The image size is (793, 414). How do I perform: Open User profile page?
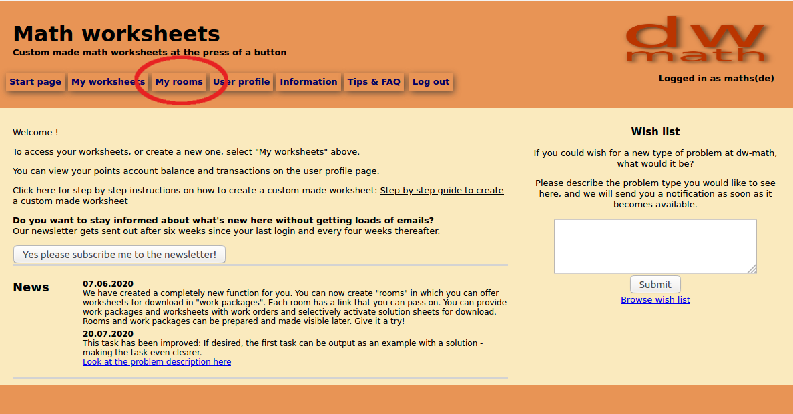[241, 82]
